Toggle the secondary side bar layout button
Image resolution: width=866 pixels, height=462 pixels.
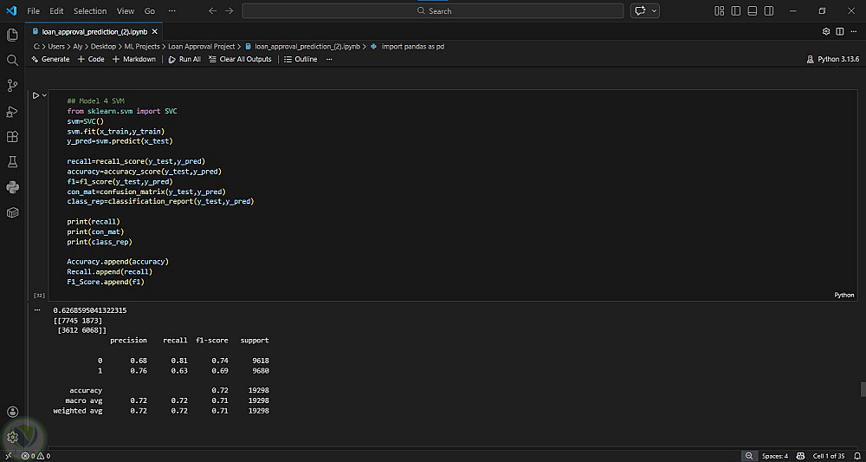[x=769, y=10]
